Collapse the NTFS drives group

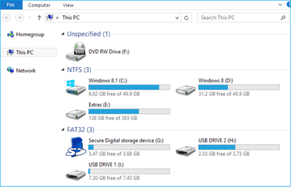63,70
